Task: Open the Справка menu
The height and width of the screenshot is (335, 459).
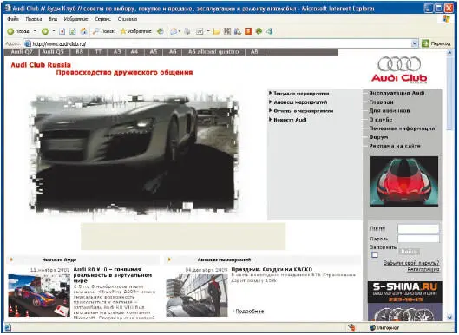Action: [128, 19]
